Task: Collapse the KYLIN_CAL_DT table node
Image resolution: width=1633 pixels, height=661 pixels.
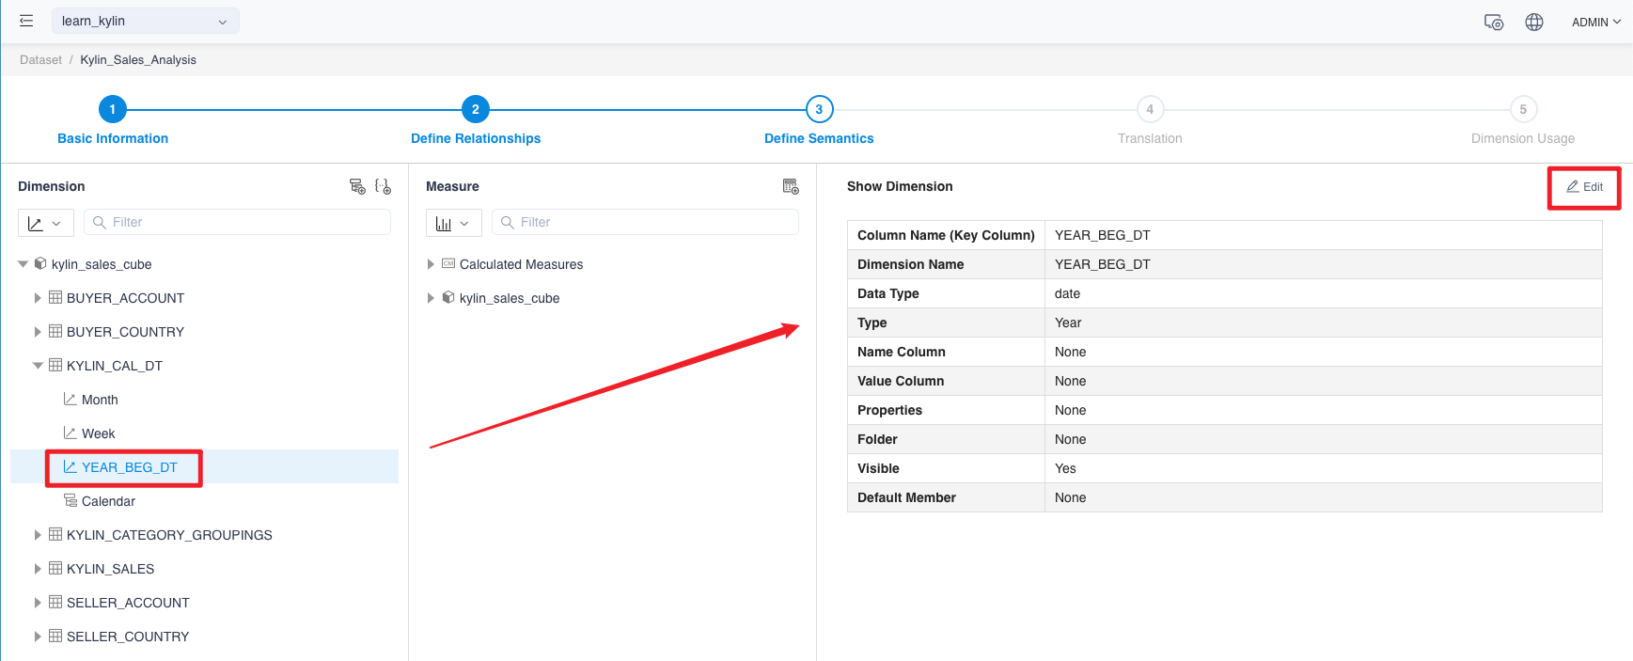Action: tap(38, 366)
